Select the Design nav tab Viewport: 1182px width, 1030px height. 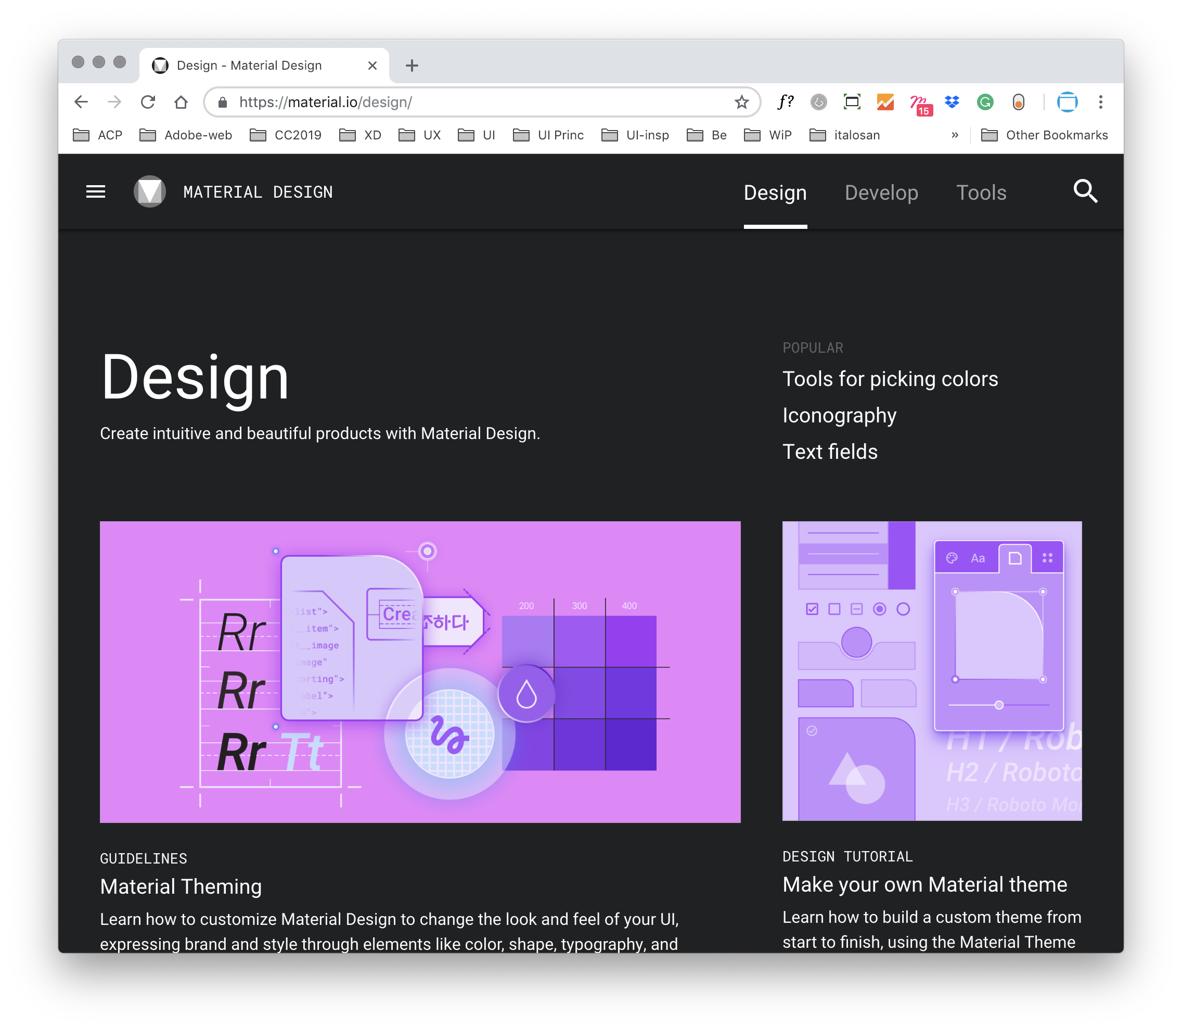coord(775,192)
